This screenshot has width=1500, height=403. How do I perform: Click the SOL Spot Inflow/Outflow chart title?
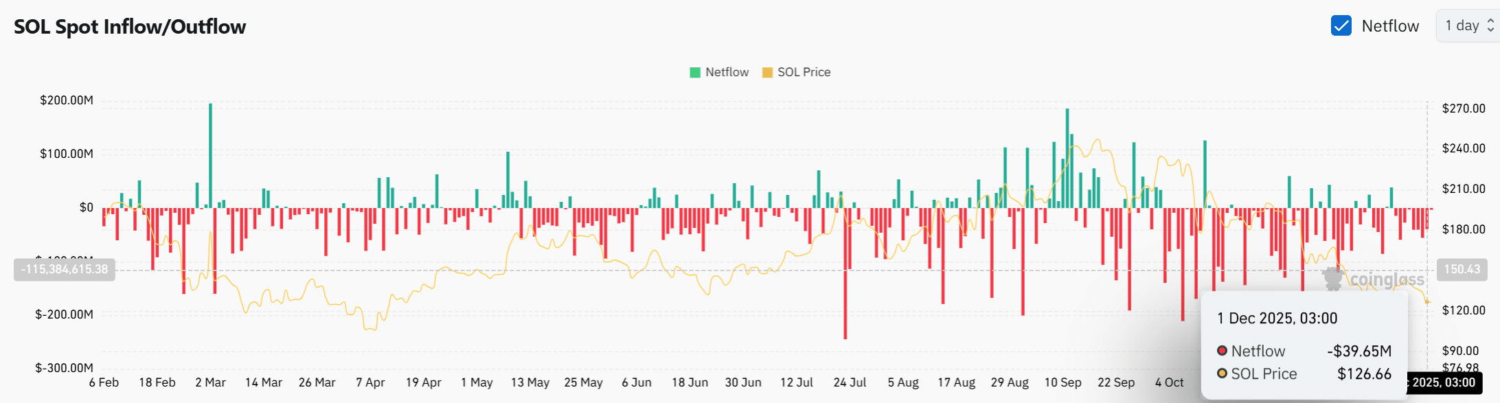[130, 27]
